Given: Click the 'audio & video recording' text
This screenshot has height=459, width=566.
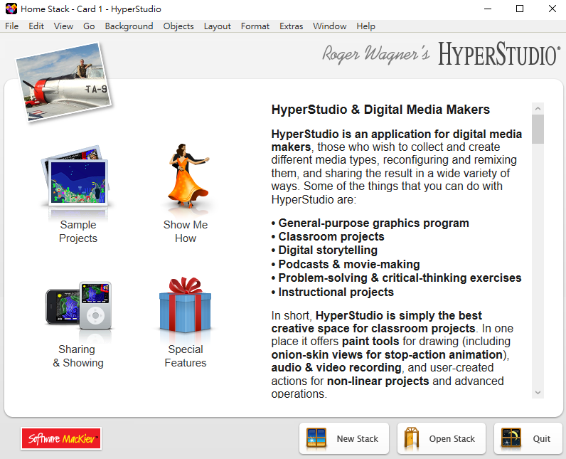Looking at the screenshot, I should [x=336, y=368].
